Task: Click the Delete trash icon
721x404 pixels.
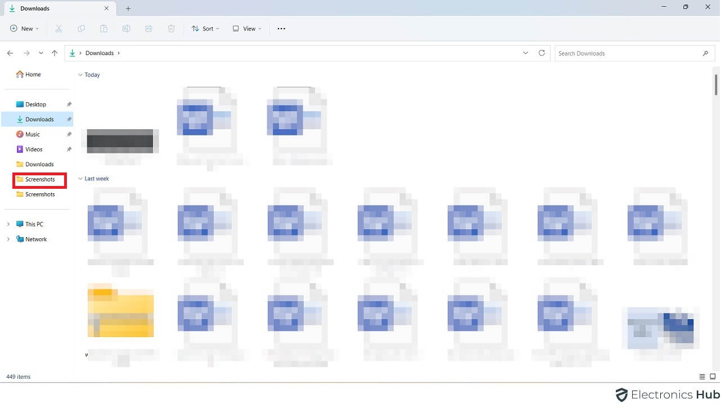Action: pyautogui.click(x=172, y=29)
